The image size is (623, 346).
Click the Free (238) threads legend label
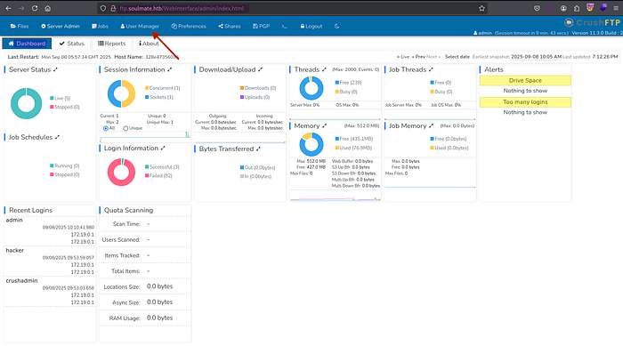(351, 83)
